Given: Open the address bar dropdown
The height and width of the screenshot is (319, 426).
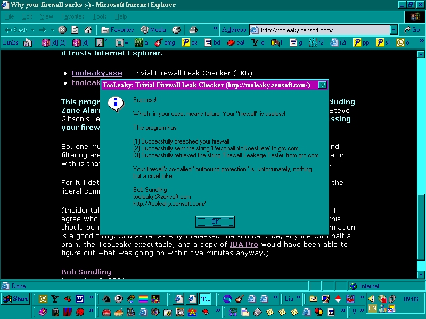Looking at the screenshot, I should (x=394, y=30).
